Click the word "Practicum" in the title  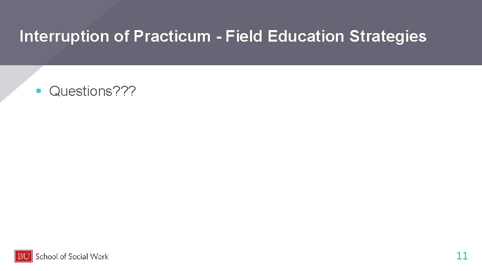[x=172, y=36]
